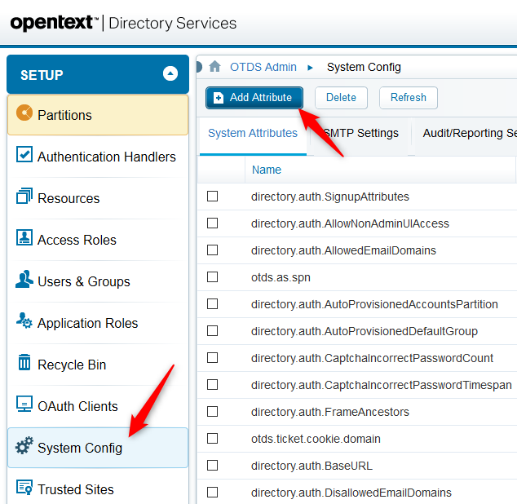Select directory.auth.AutoProvisionedAccountsPartition name
This screenshot has height=504, width=517.
tap(374, 304)
